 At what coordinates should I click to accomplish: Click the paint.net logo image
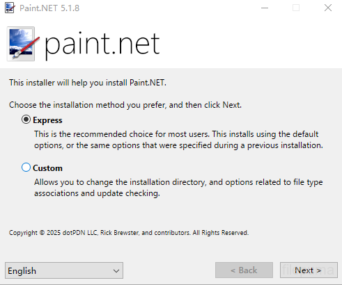22,44
